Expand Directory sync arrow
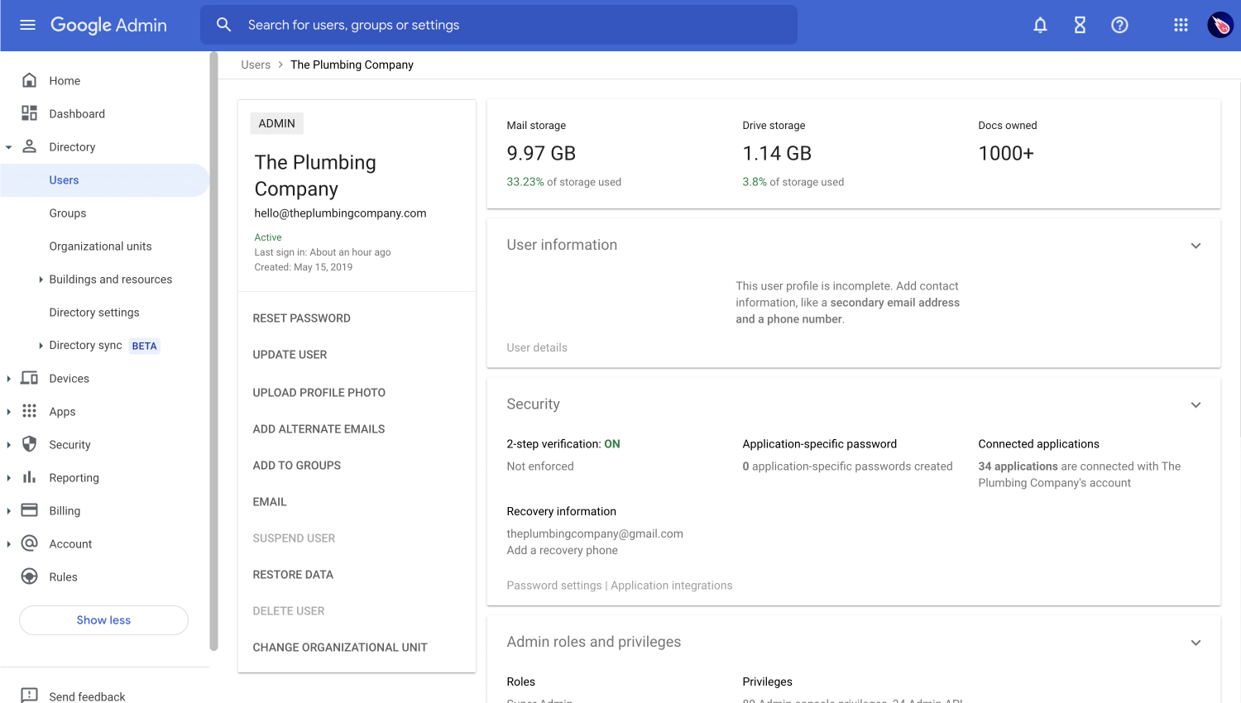This screenshot has height=703, width=1241. pyautogui.click(x=41, y=346)
